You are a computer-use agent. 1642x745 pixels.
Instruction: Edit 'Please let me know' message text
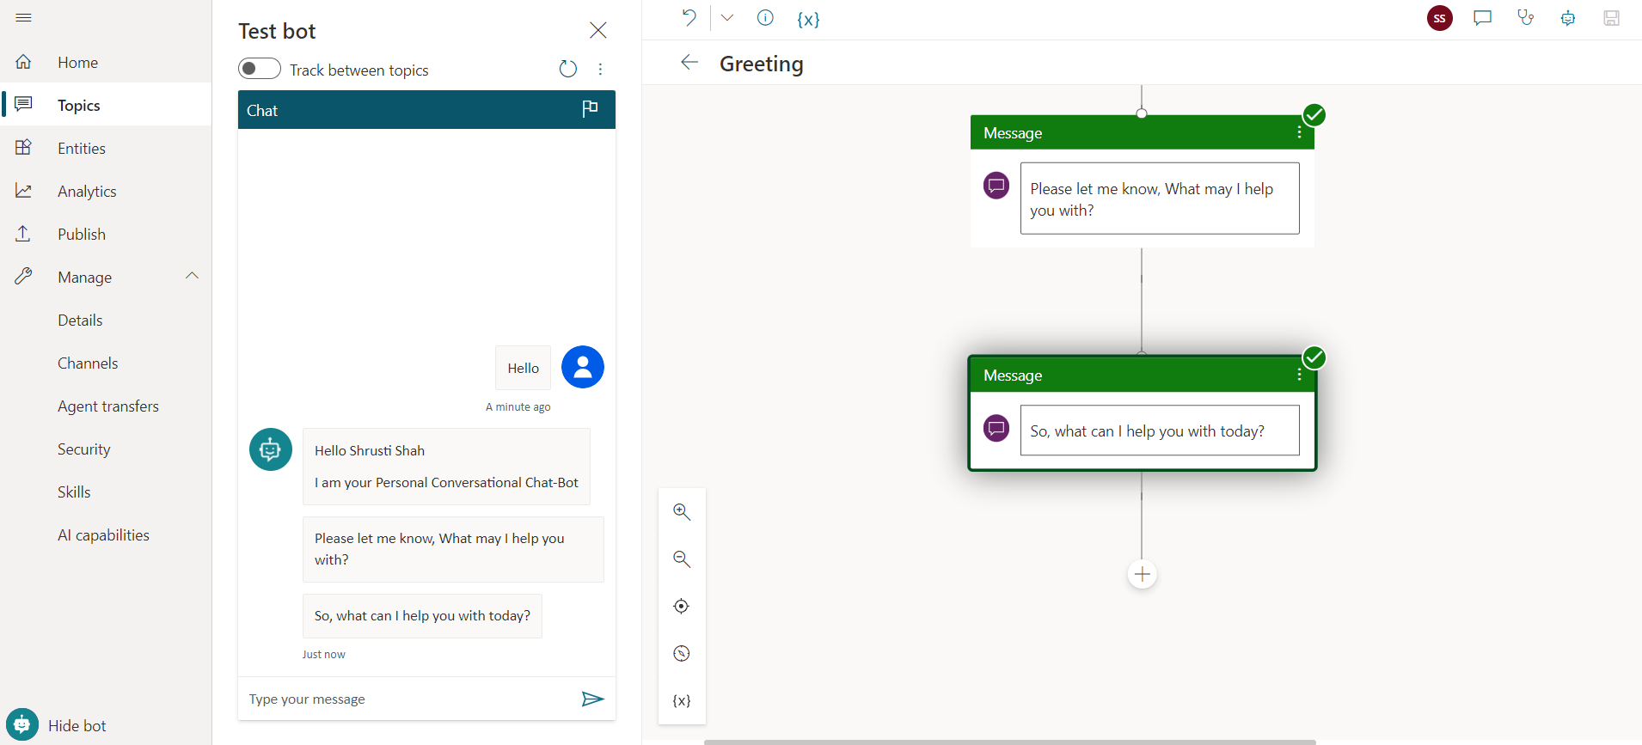(x=1160, y=198)
